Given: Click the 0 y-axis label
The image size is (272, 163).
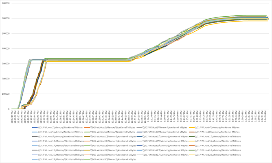Looking at the screenshot, I should point(9,109).
